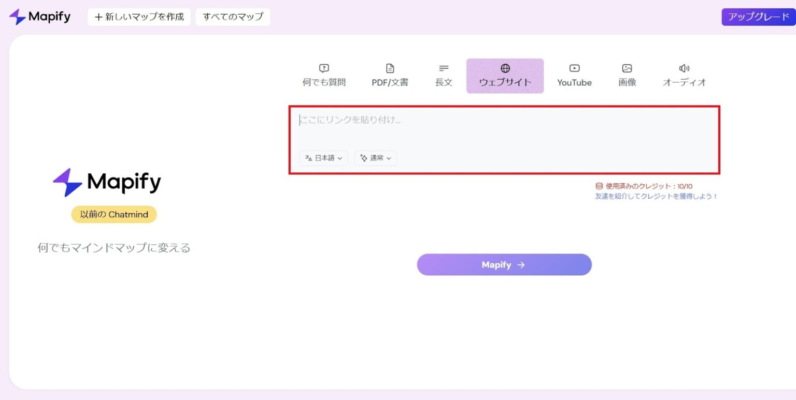Open すべてのマップ page
This screenshot has width=796, height=400.
[x=233, y=16]
